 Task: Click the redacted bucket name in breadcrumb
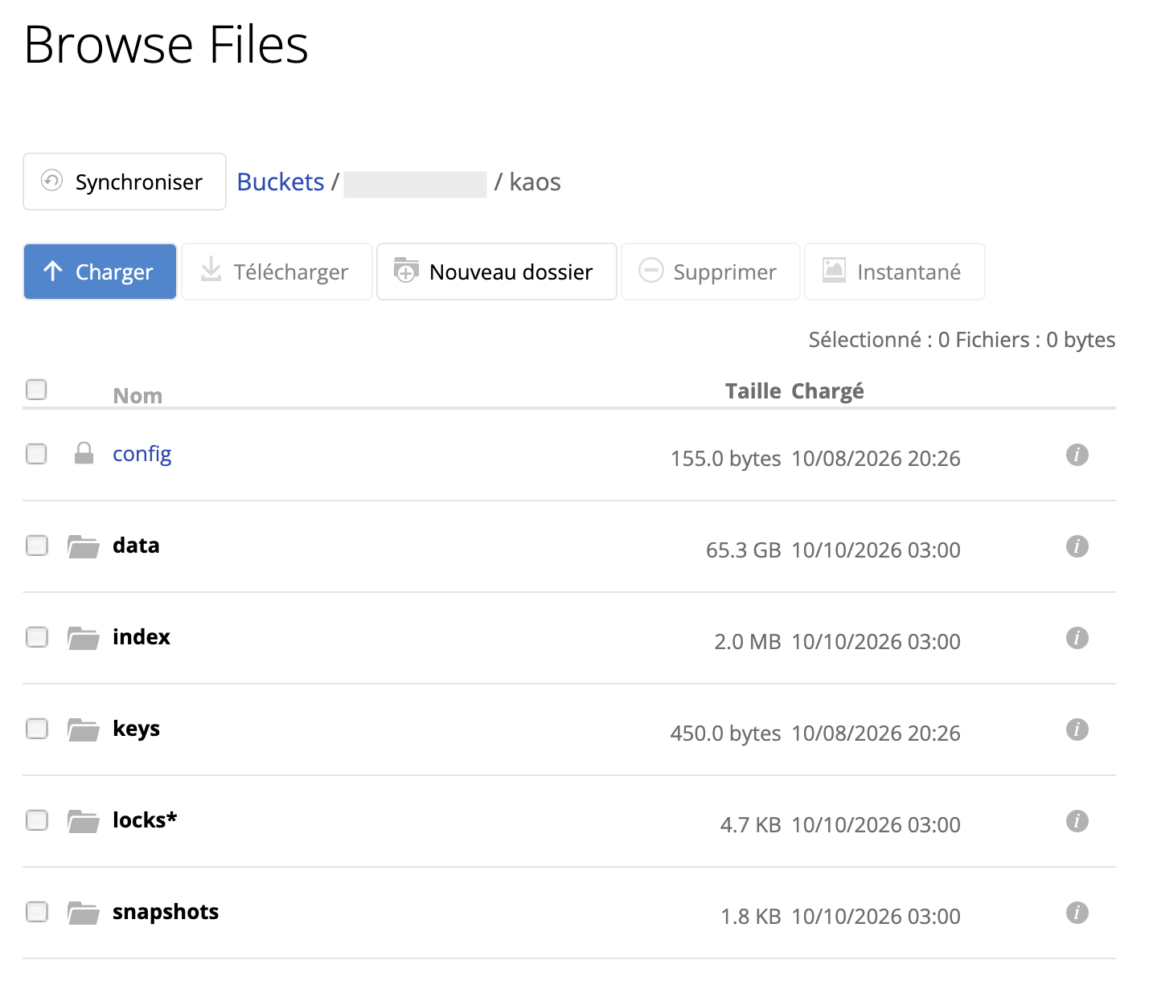pos(415,184)
